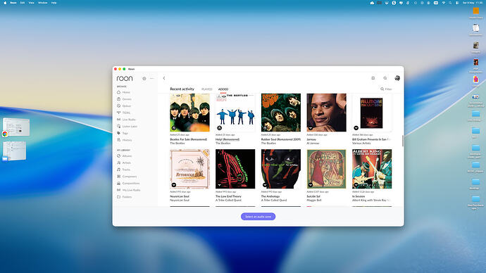Open the Suicide Sal album cover

click(x=326, y=169)
